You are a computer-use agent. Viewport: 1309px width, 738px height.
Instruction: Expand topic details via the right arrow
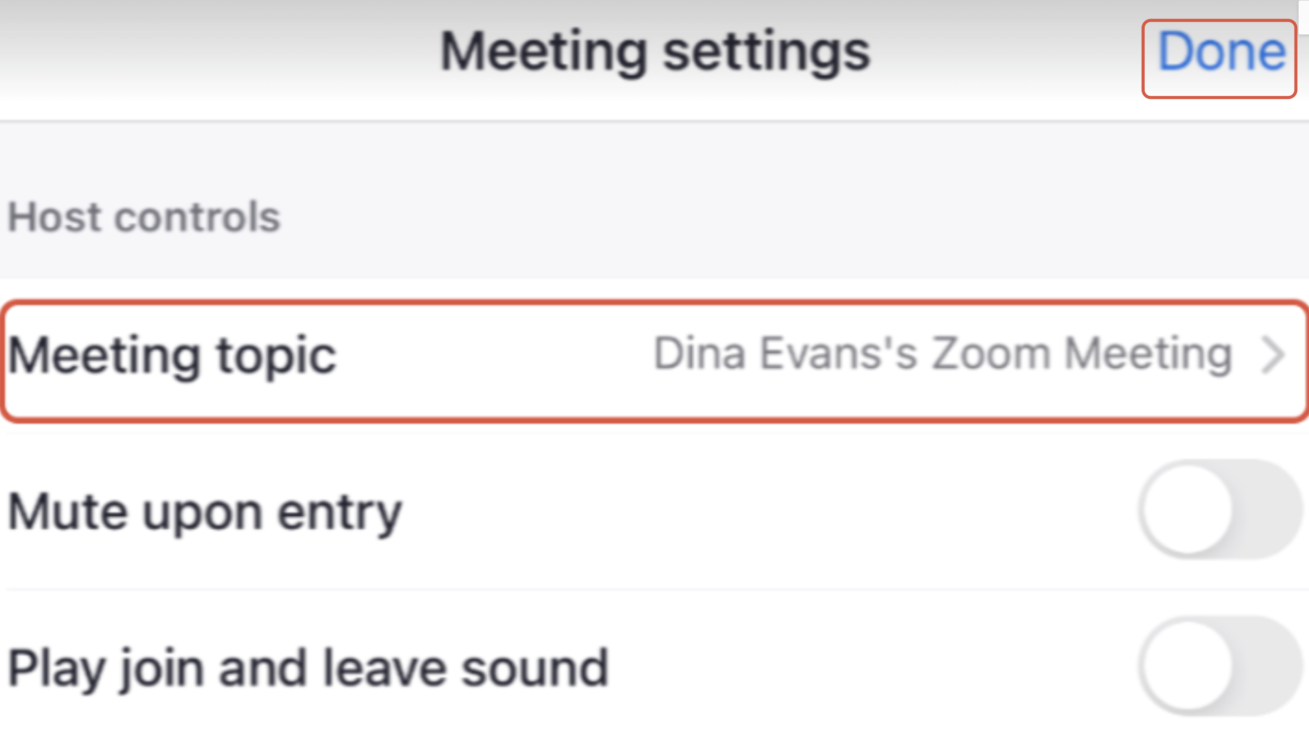pos(1273,356)
